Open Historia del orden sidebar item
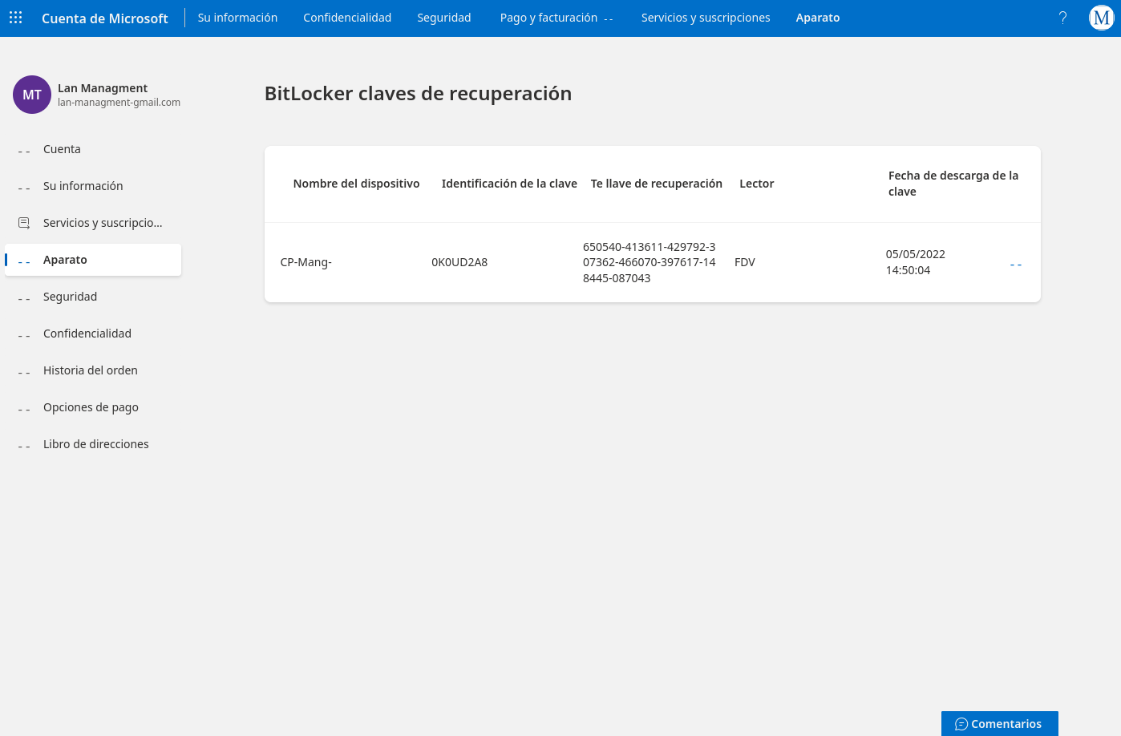The height and width of the screenshot is (736, 1121). pos(93,370)
